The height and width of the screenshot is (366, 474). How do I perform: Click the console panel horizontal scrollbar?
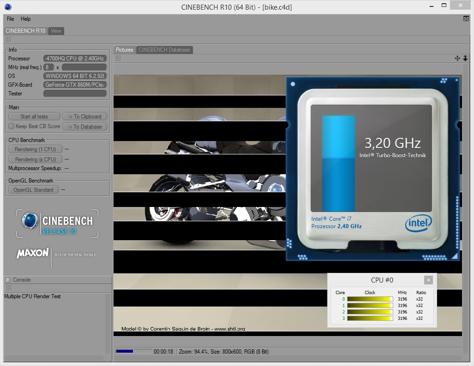coord(54,358)
